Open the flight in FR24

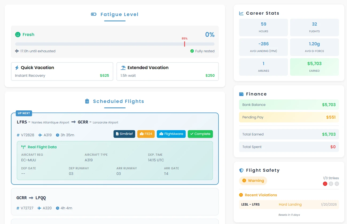coord(146,134)
